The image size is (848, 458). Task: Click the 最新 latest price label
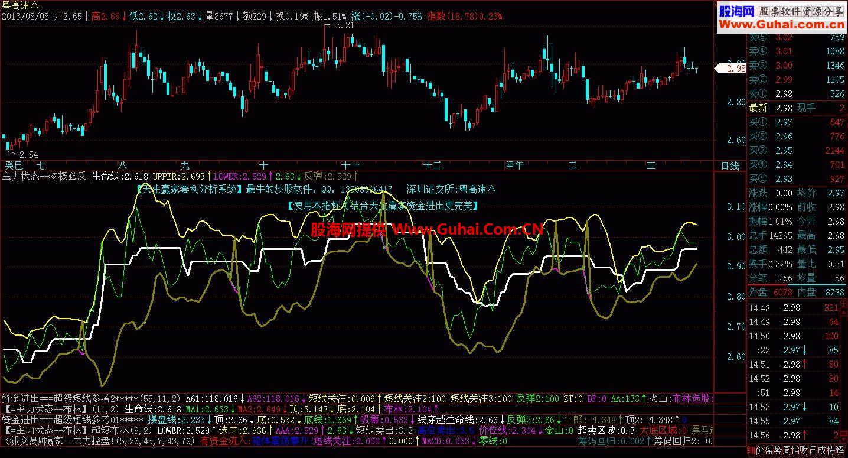coord(758,108)
